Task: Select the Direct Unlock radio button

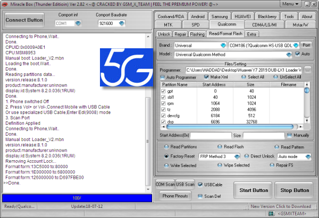Action: [247, 156]
